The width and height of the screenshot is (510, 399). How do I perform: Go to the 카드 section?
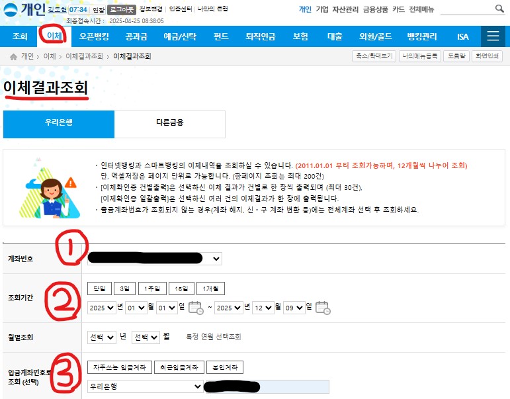(398, 9)
